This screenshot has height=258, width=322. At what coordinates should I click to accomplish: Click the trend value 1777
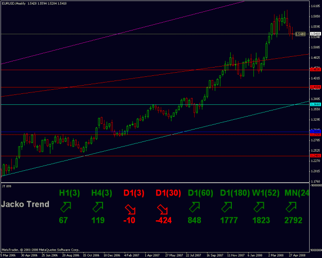pyautogui.click(x=229, y=220)
